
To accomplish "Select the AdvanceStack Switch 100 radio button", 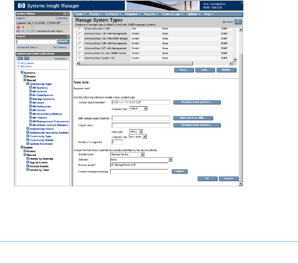I will point(80,58).
